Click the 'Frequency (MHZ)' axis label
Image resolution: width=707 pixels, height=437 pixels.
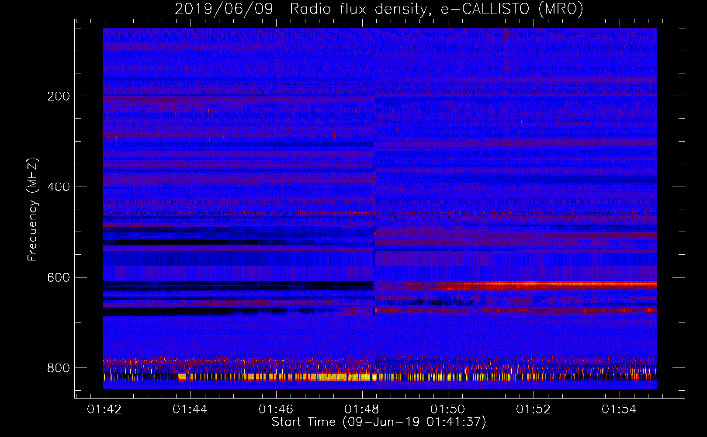coord(33,210)
